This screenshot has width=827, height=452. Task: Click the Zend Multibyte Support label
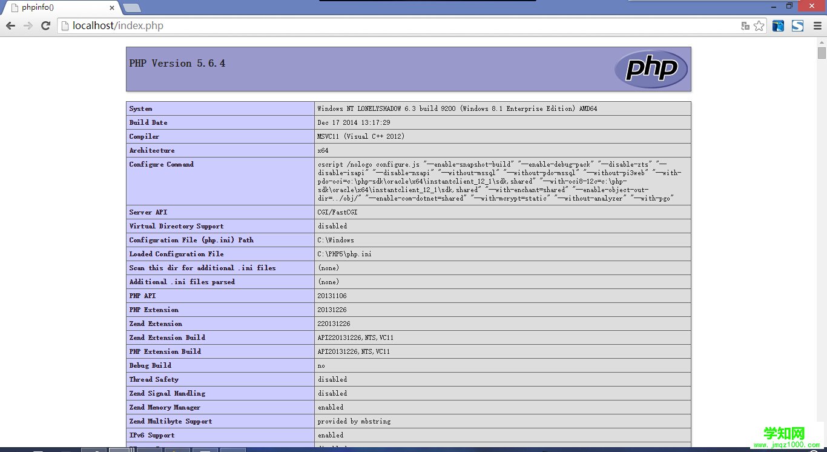[171, 421]
